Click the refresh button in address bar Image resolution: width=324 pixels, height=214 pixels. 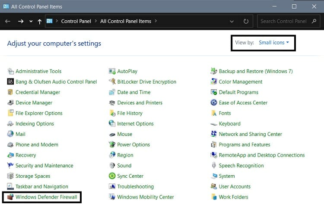click(x=246, y=21)
